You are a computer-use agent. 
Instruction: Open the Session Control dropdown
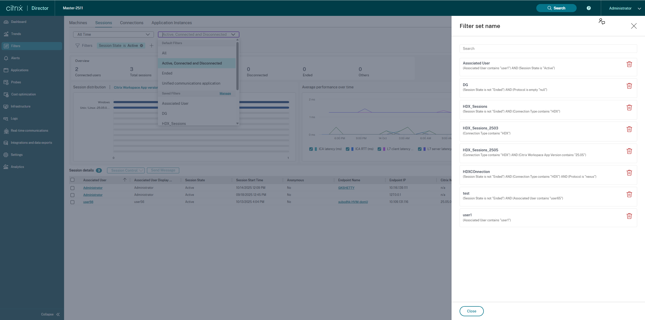(126, 170)
